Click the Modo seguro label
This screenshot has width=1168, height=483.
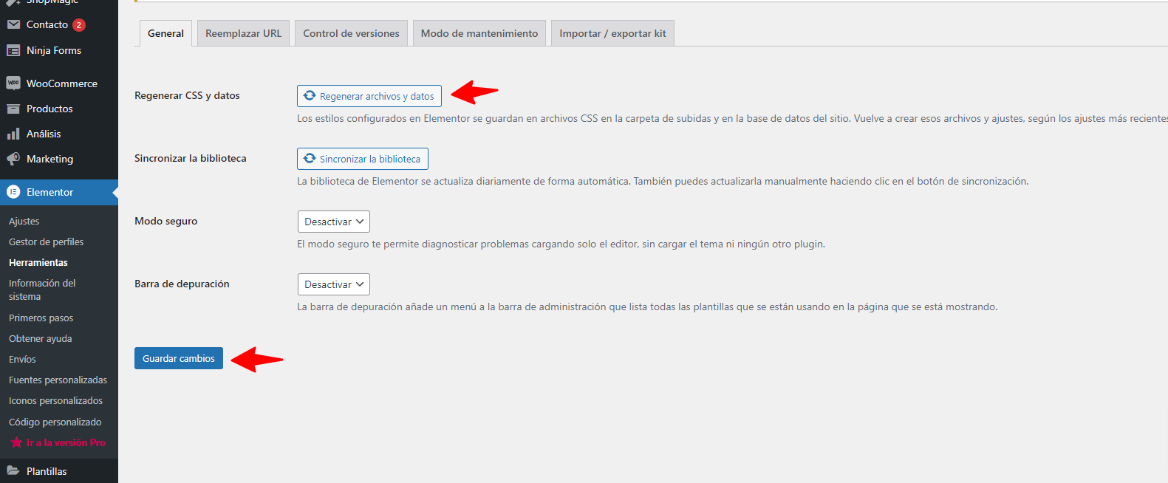pyautogui.click(x=165, y=221)
